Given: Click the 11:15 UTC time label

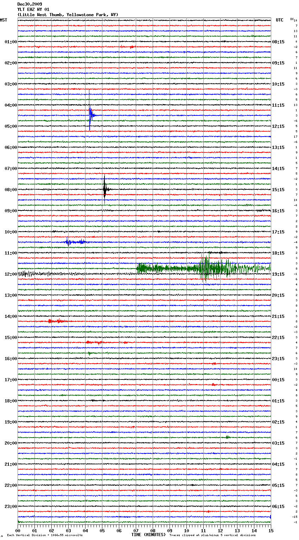Looking at the screenshot, I should point(278,105).
